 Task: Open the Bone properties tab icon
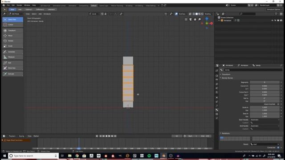[x=217, y=110]
